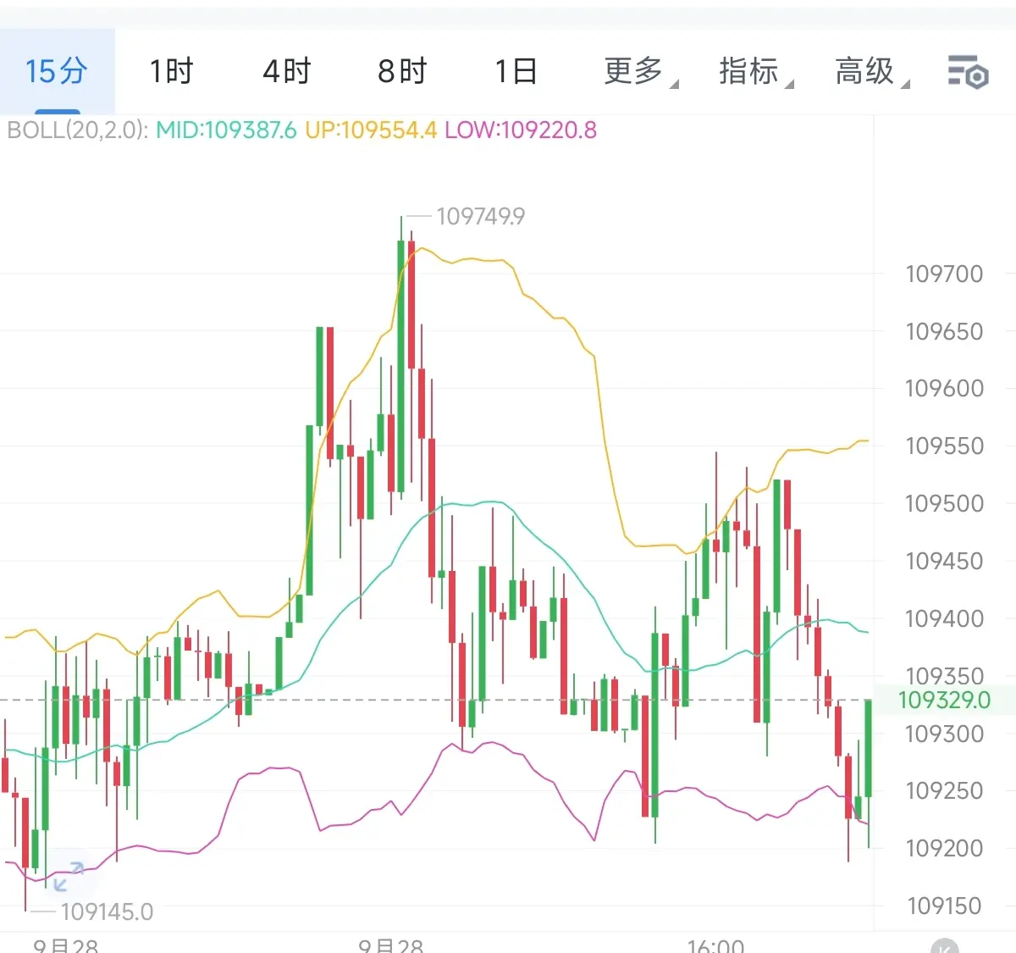
Task: Tap the latest green candle at the right edge
Action: coord(869,749)
